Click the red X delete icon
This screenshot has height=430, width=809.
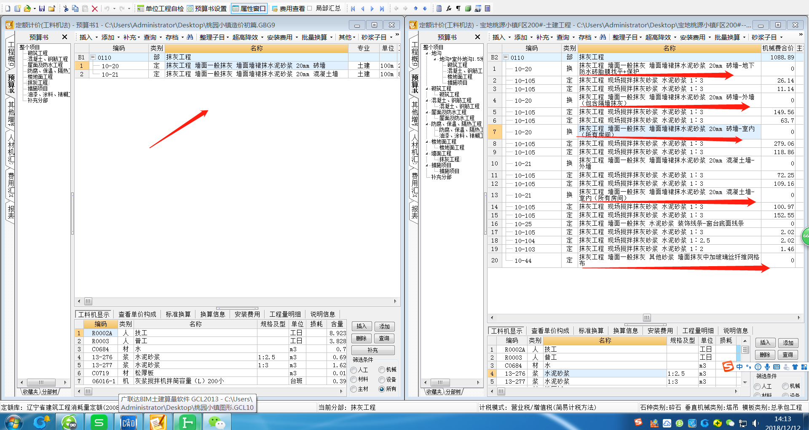point(95,8)
